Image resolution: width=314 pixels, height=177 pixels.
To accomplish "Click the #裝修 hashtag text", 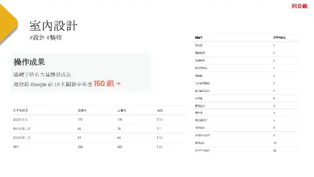I will click(54, 37).
